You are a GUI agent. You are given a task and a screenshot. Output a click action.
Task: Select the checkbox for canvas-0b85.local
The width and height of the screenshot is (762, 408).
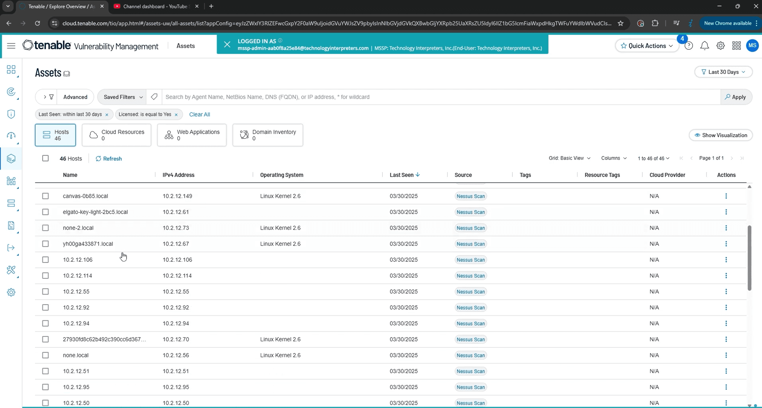click(45, 196)
